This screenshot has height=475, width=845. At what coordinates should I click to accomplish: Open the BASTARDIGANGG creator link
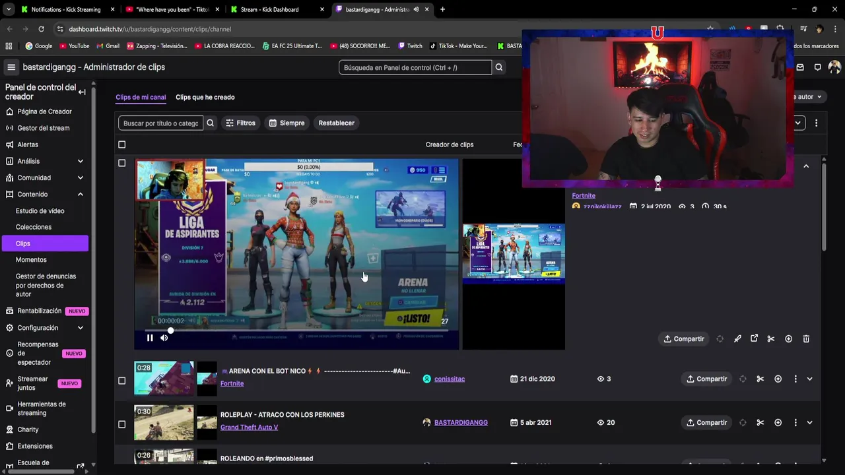461,422
